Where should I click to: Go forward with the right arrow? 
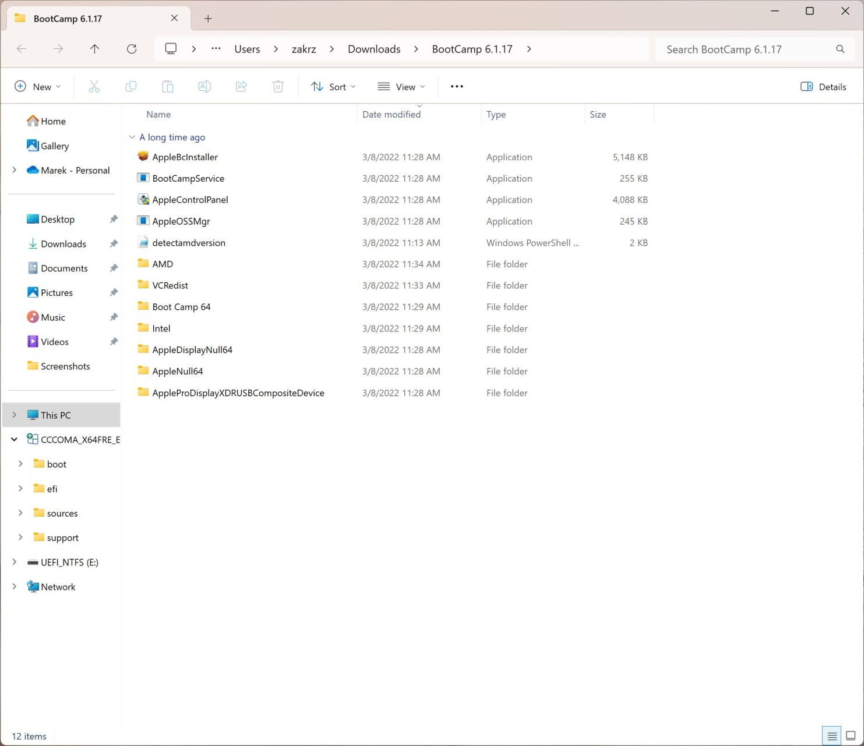pos(58,49)
